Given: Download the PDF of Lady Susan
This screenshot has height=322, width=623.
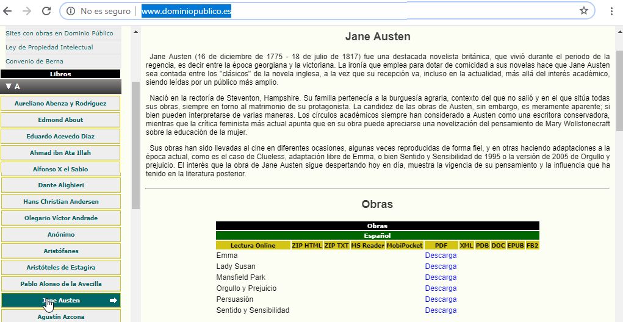Looking at the screenshot, I should 441,267.
